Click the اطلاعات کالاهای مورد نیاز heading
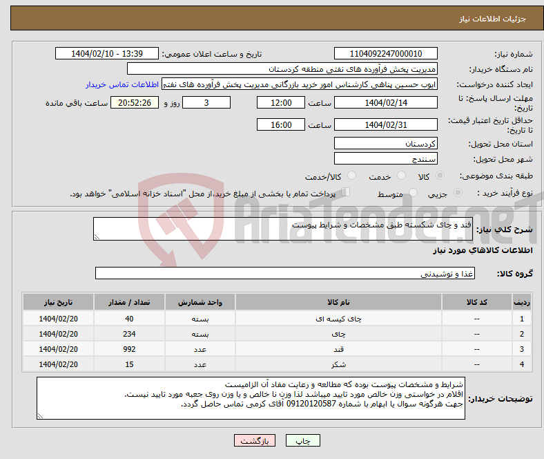Viewport: 544px width, 459px height. tap(483, 250)
